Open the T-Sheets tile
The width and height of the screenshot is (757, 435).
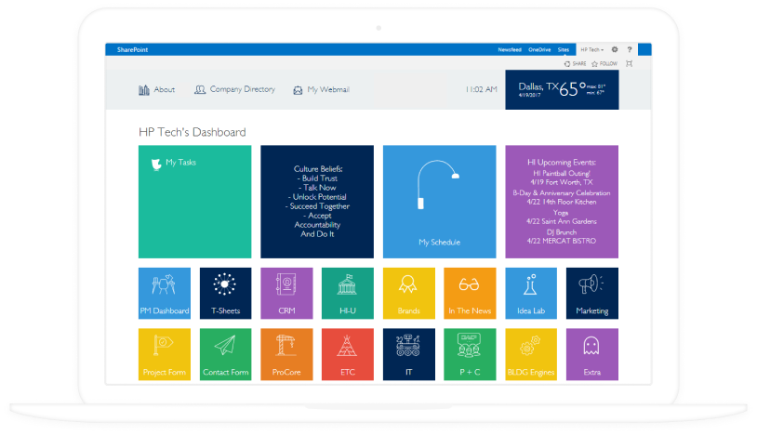(x=226, y=294)
